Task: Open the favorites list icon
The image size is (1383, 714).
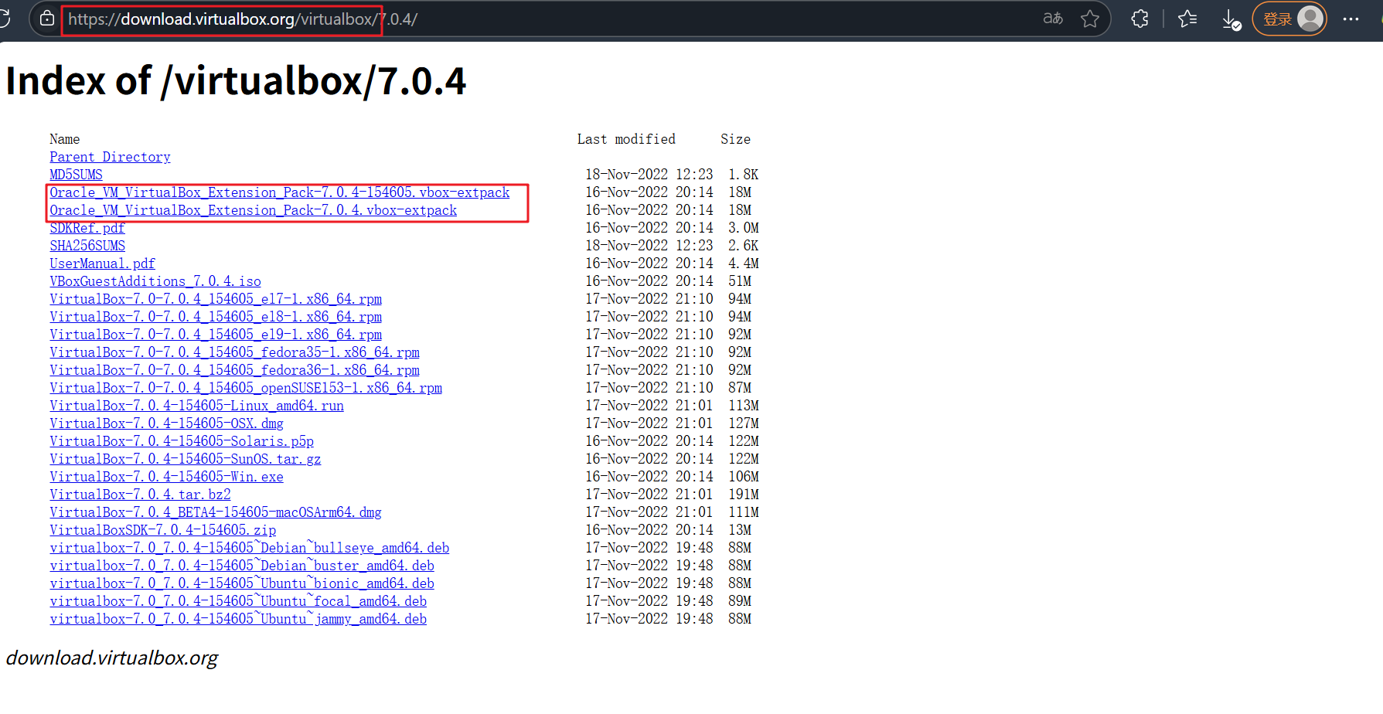Action: pyautogui.click(x=1187, y=19)
